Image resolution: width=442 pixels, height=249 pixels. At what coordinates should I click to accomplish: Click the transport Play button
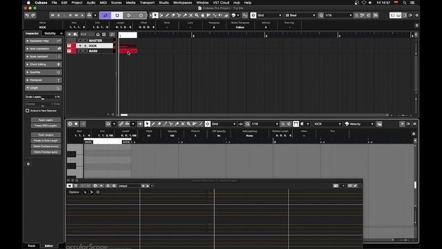(129, 15)
